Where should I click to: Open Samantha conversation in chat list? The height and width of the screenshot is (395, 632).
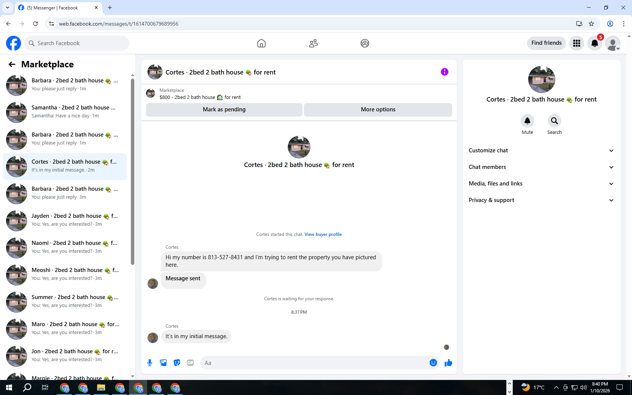coord(65,112)
